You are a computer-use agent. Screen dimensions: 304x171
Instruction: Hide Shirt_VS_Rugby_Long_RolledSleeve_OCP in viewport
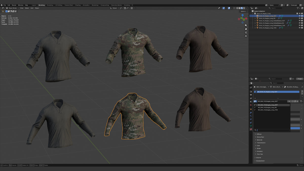point(299,21)
